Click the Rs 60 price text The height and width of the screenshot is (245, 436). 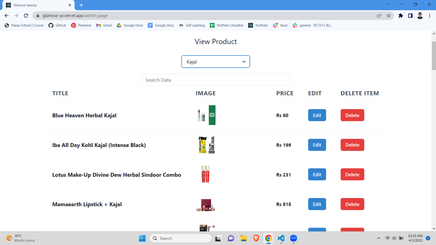282,115
